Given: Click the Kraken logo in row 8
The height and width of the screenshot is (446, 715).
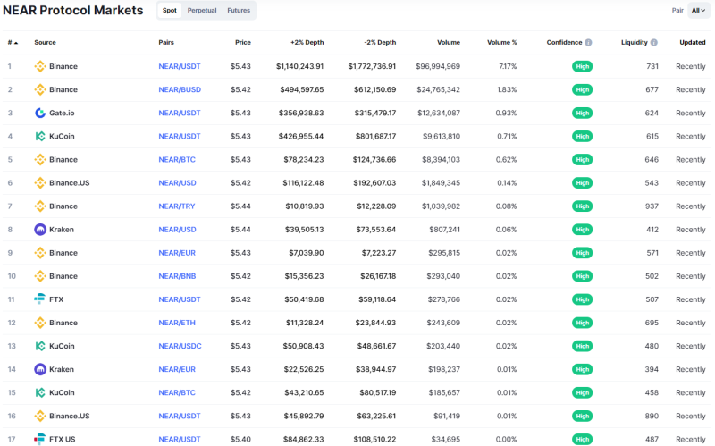Looking at the screenshot, I should click(x=40, y=230).
